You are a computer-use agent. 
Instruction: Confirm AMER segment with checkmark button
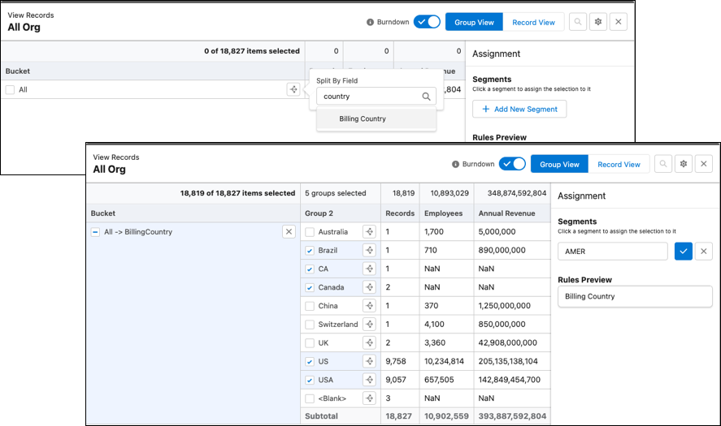click(684, 251)
